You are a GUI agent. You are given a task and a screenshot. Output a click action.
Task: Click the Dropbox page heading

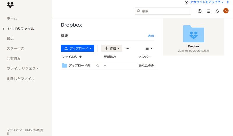coord(71,25)
